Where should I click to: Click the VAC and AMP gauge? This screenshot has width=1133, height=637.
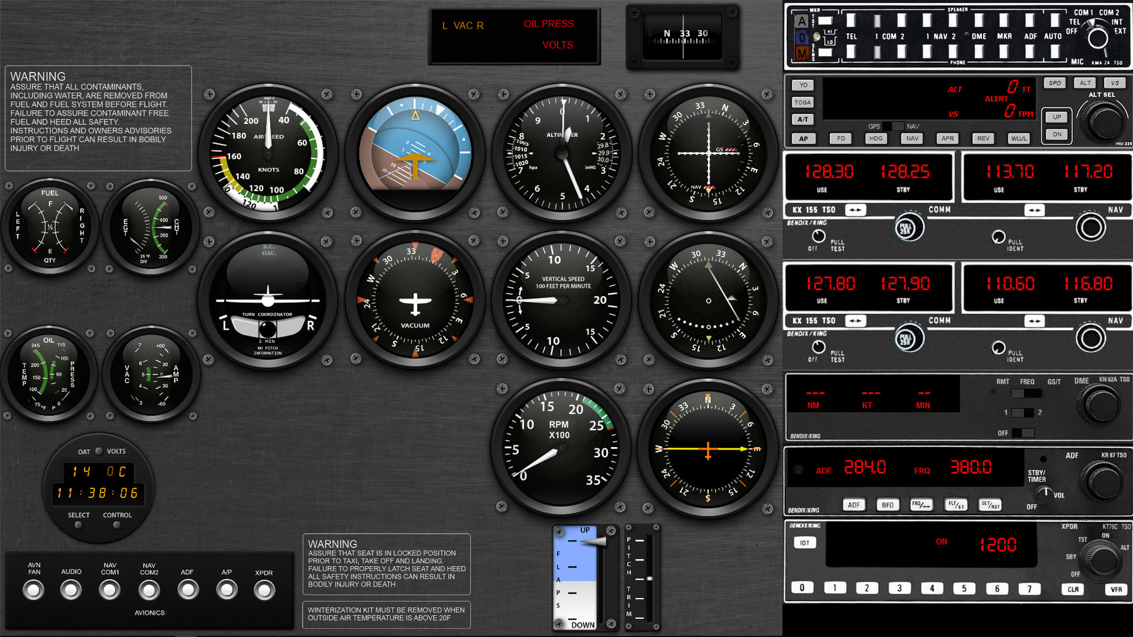(152, 374)
